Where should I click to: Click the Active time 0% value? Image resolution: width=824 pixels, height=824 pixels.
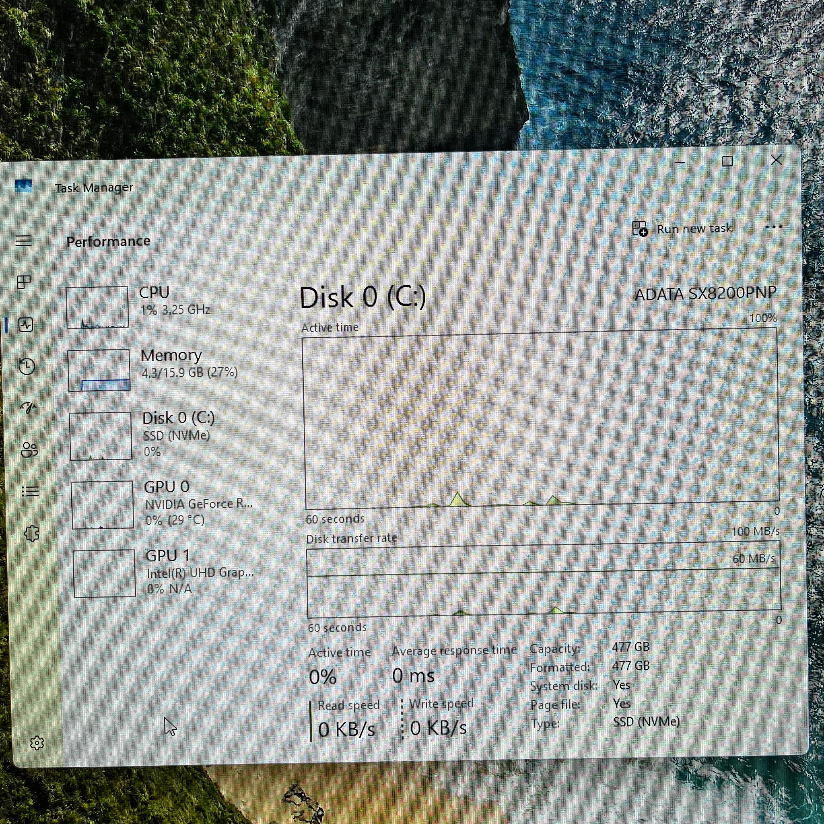tap(322, 677)
